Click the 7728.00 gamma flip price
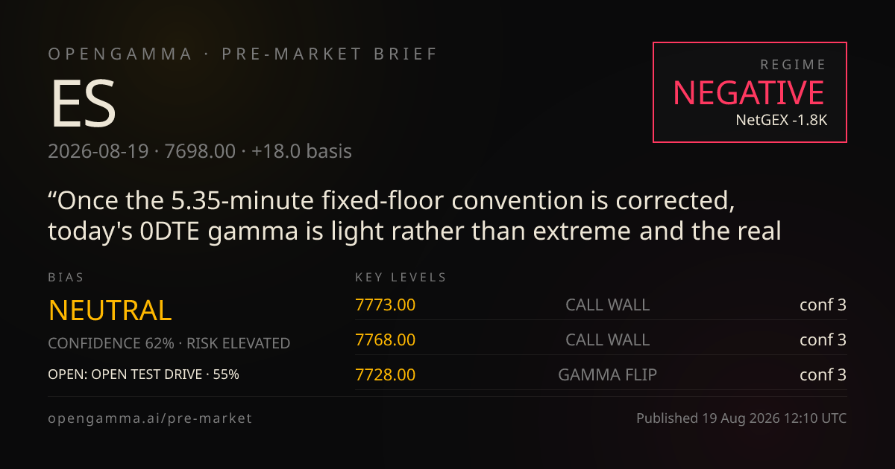 click(x=385, y=374)
